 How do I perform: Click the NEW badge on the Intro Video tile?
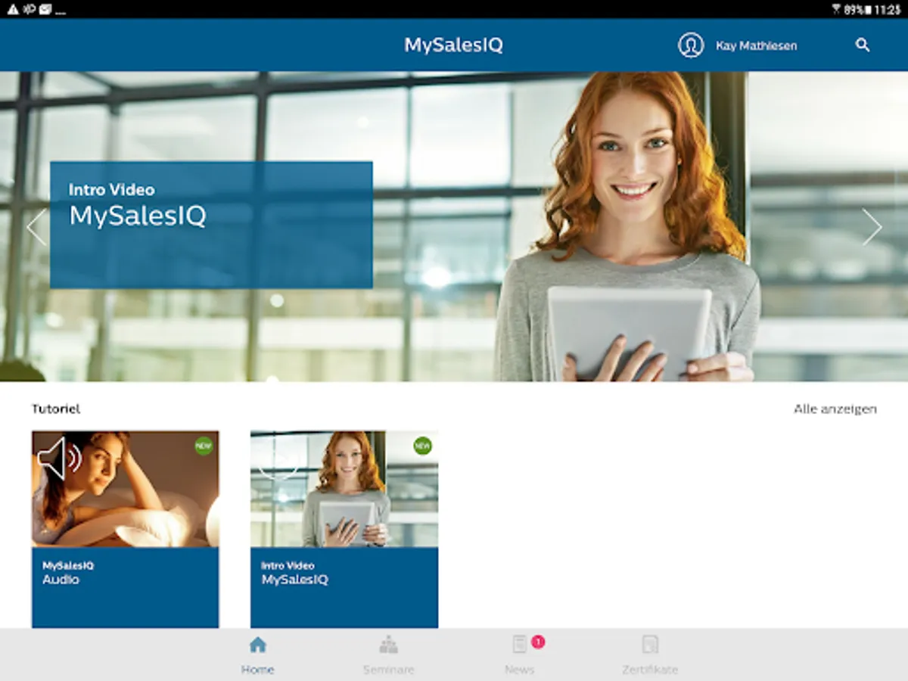423,446
